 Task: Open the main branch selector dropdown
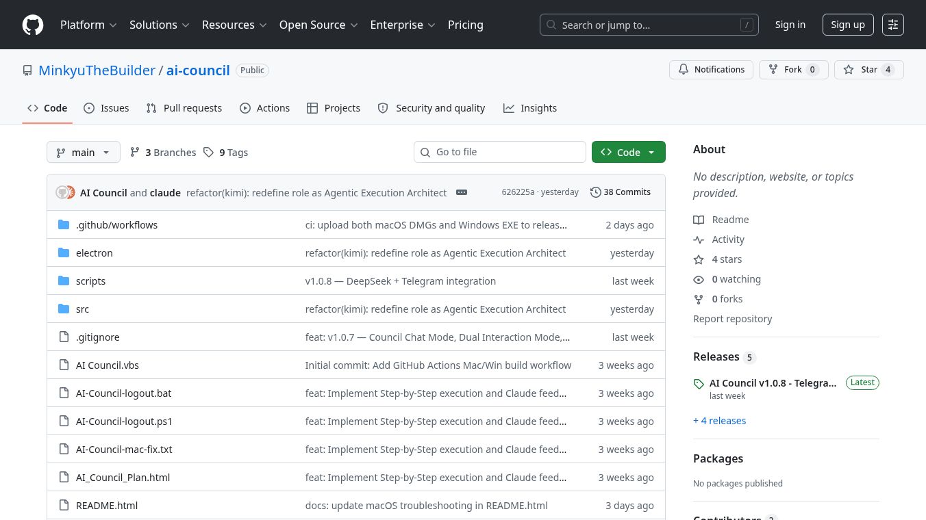tap(84, 152)
